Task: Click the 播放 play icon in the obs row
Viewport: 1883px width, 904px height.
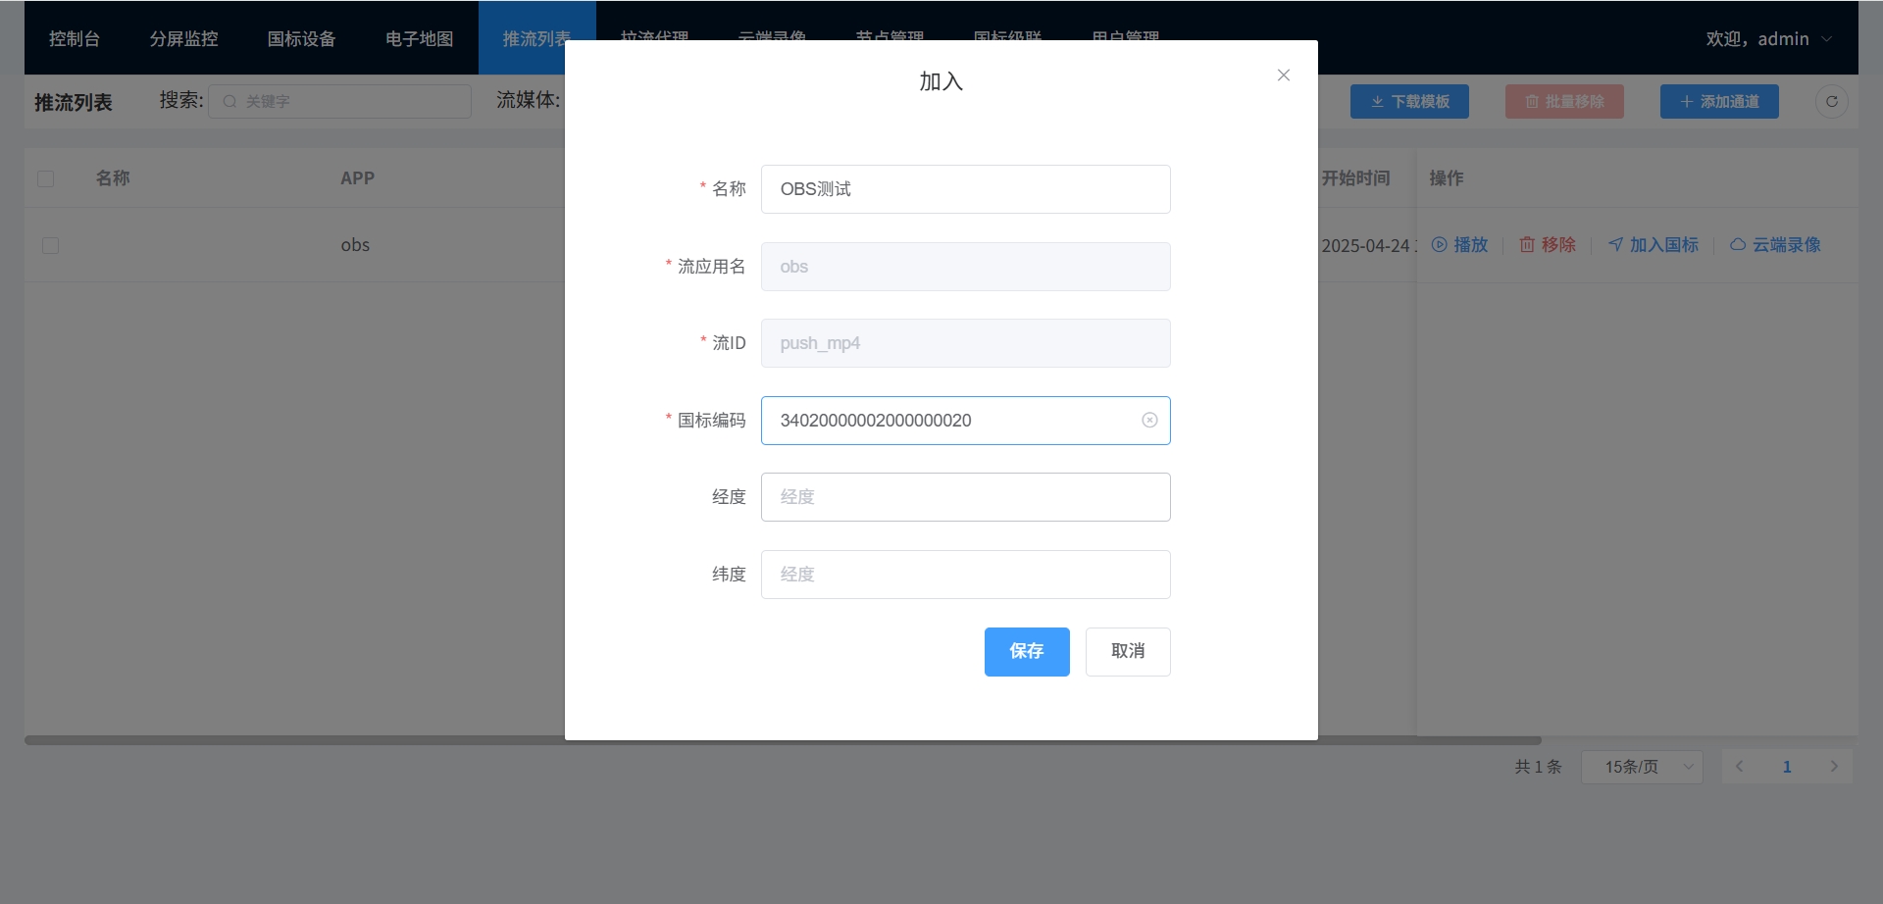Action: 1439,245
